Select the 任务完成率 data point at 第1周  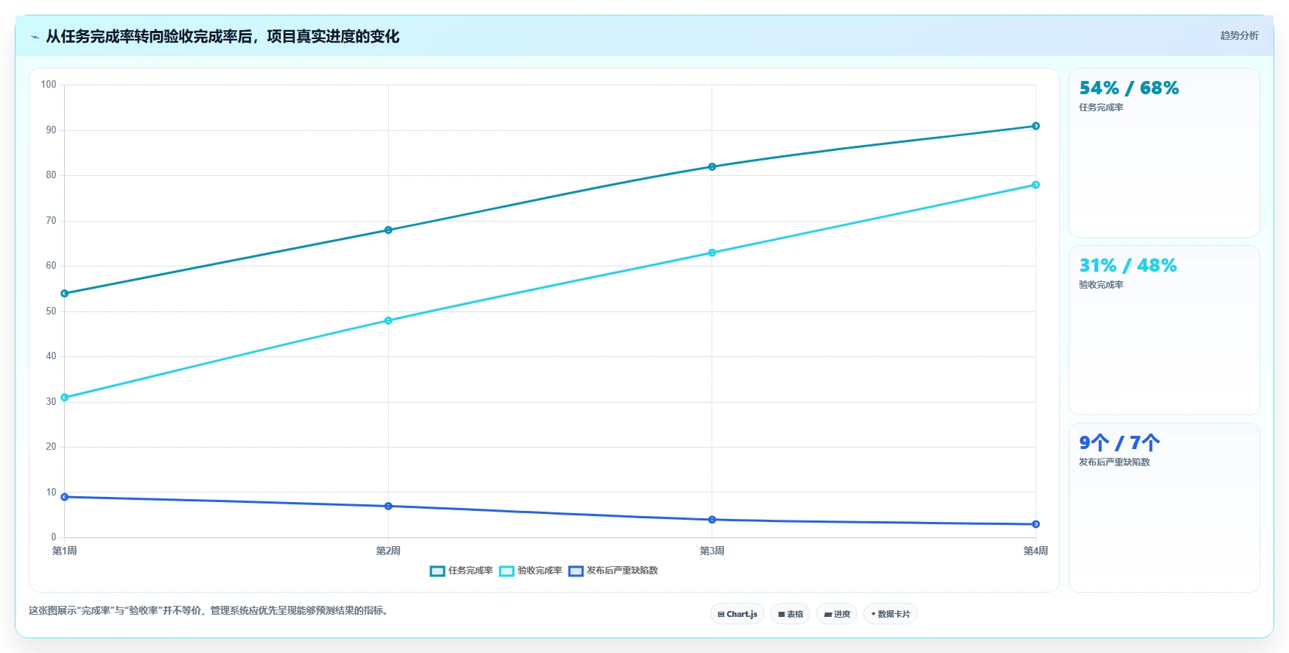tap(65, 294)
